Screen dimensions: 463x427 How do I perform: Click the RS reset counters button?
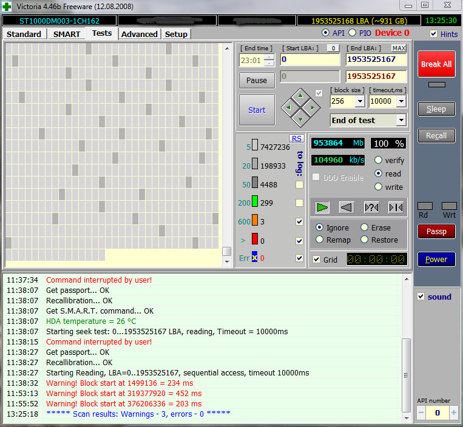point(297,138)
